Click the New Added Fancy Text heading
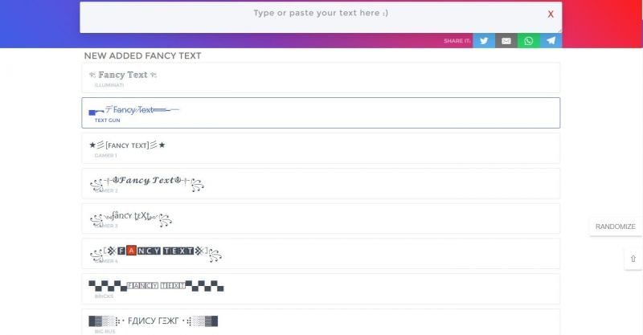 142,56
